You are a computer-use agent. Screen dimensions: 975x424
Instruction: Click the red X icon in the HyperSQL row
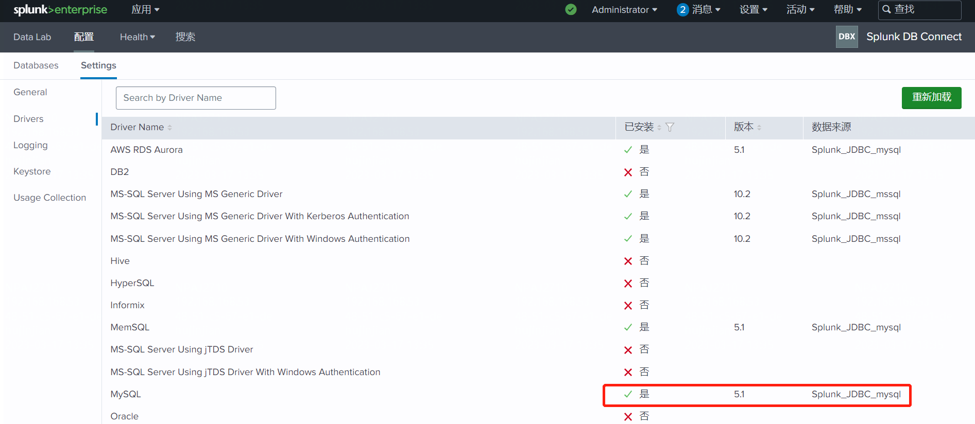pyautogui.click(x=628, y=284)
